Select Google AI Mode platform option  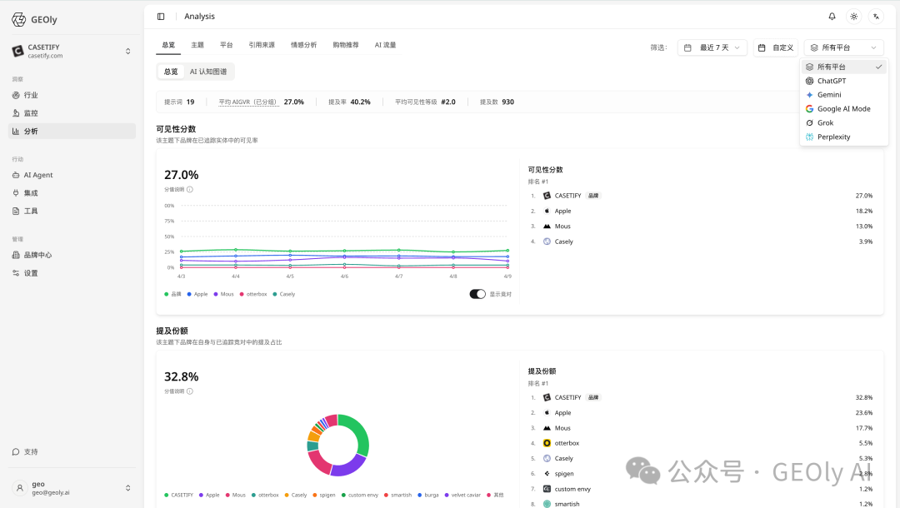point(843,109)
